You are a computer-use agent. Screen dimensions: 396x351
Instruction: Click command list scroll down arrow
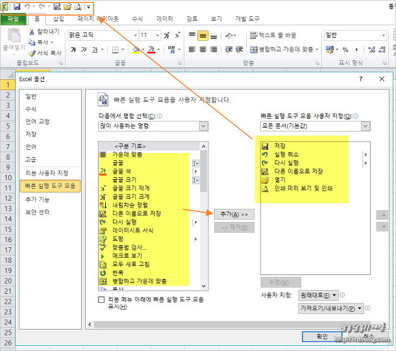(x=204, y=286)
